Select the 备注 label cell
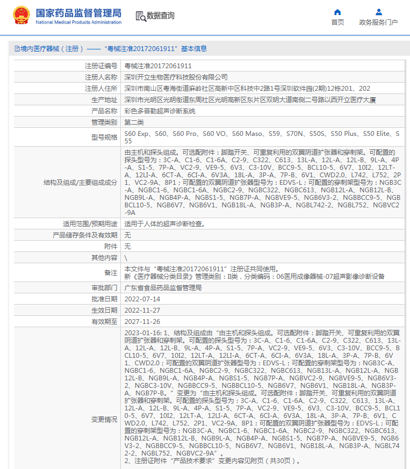 (x=67, y=273)
